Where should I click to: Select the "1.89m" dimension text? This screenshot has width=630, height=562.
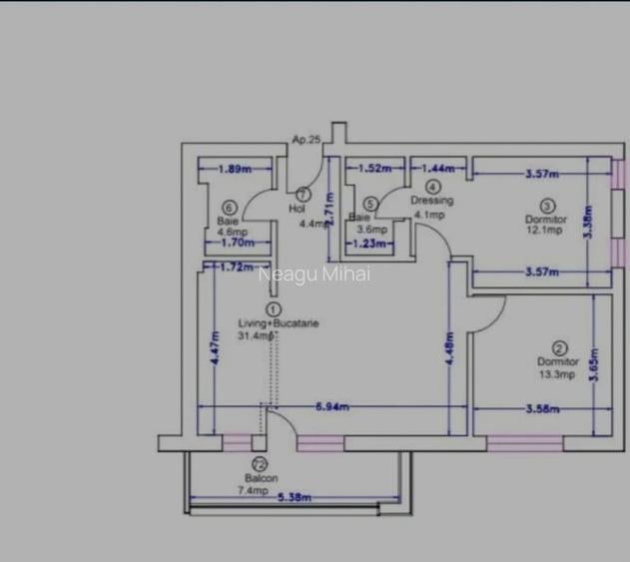click(235, 169)
